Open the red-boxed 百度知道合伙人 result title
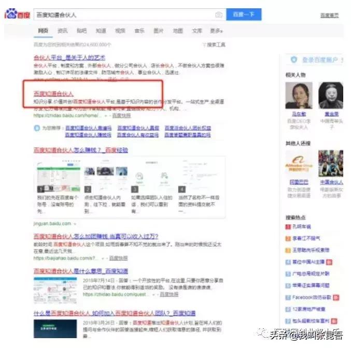 tap(53, 93)
